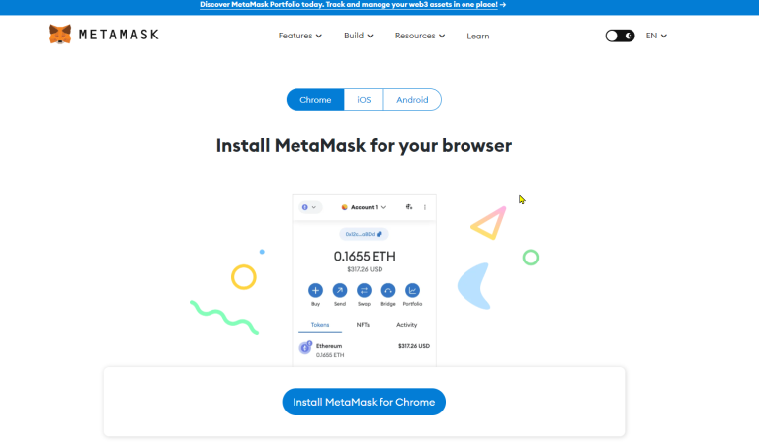Select the Tokens tab in wallet preview
Viewport: 759px width, 448px height.
(x=320, y=325)
